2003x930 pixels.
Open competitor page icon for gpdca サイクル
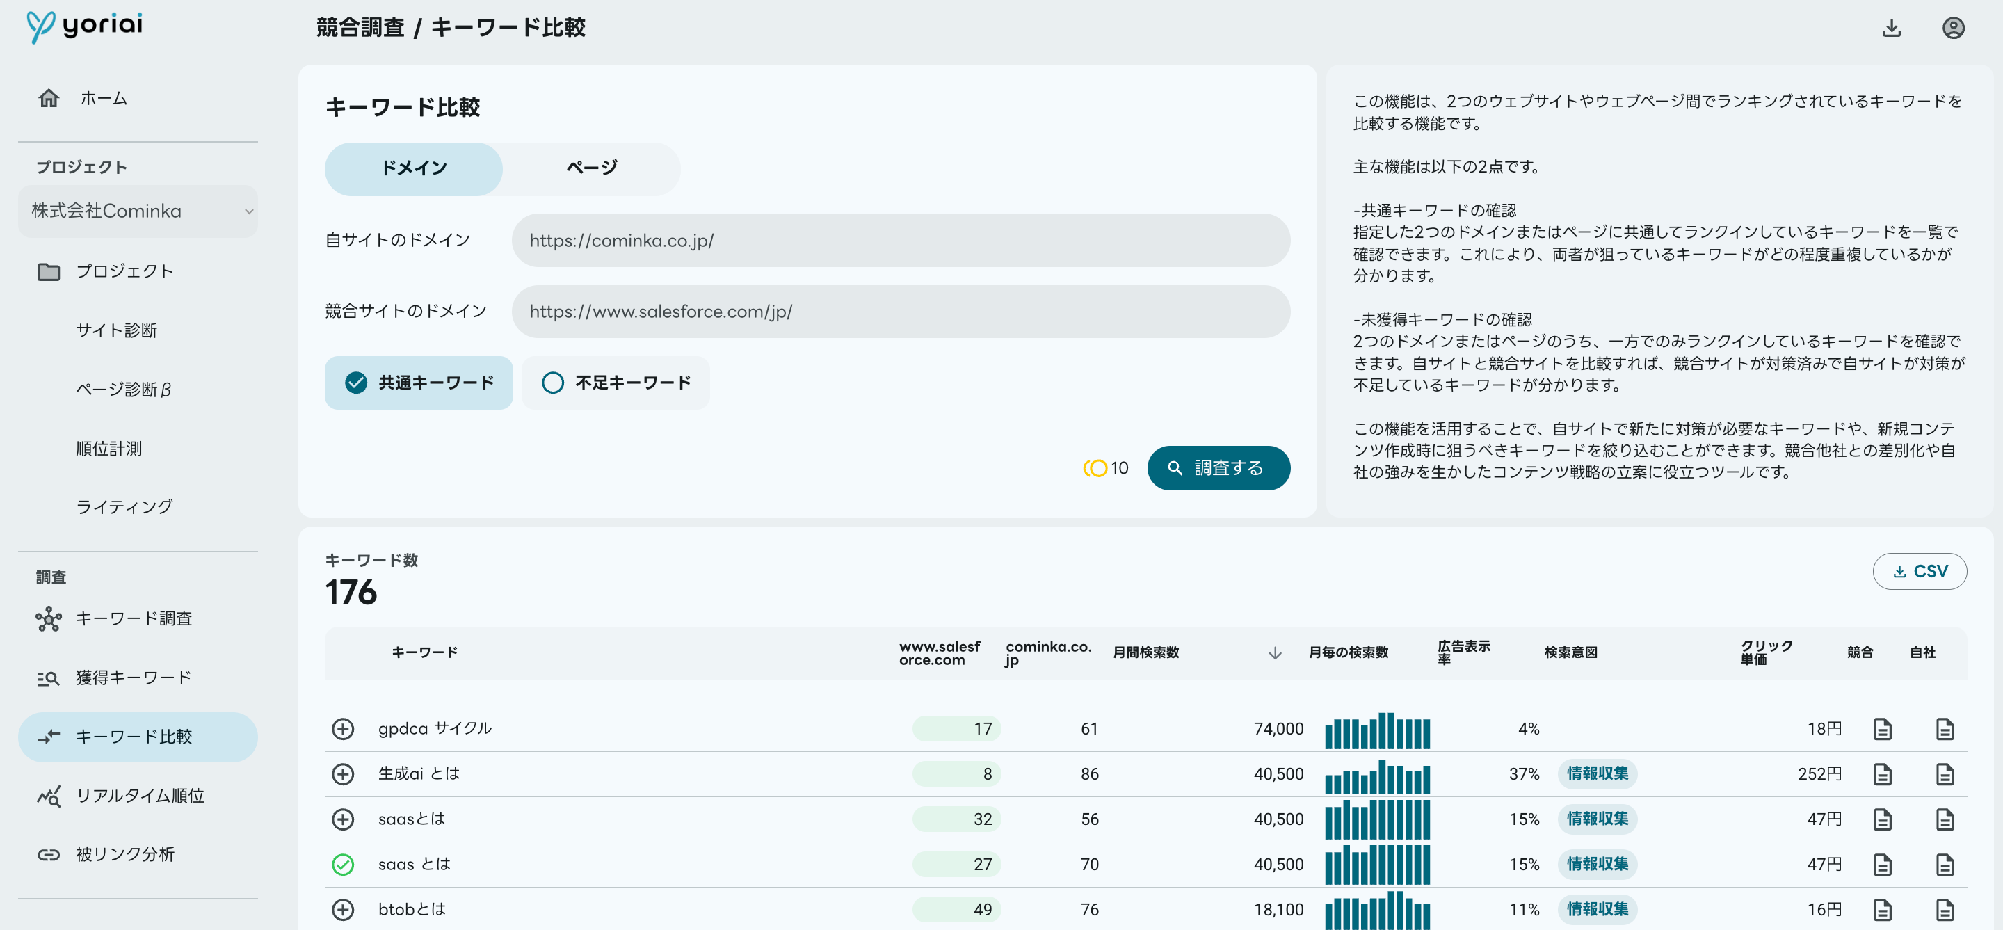tap(1883, 728)
